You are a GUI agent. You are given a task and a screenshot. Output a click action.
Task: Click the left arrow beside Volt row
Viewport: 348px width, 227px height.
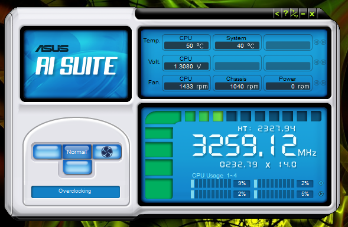click(x=317, y=62)
